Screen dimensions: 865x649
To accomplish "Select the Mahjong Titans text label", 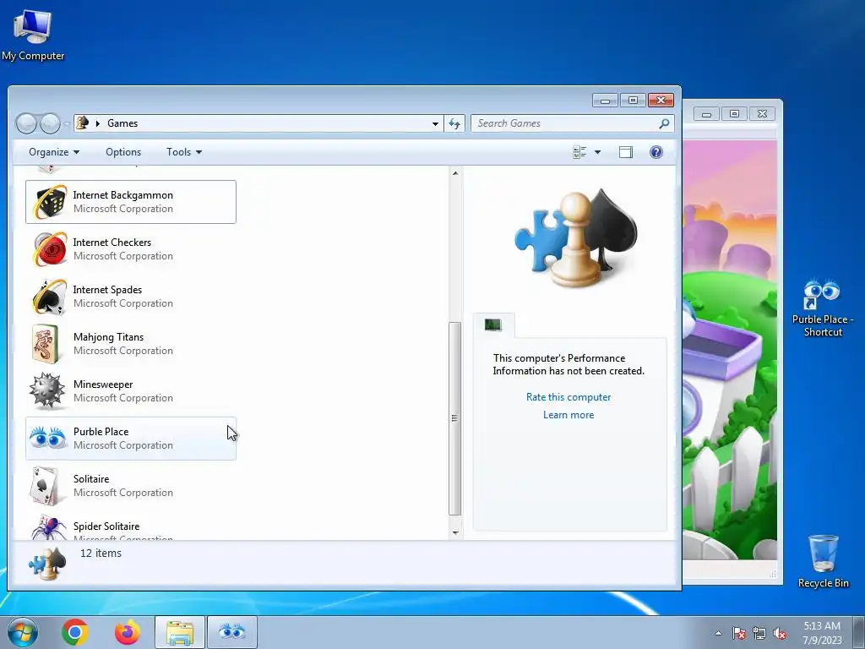I will (x=108, y=336).
